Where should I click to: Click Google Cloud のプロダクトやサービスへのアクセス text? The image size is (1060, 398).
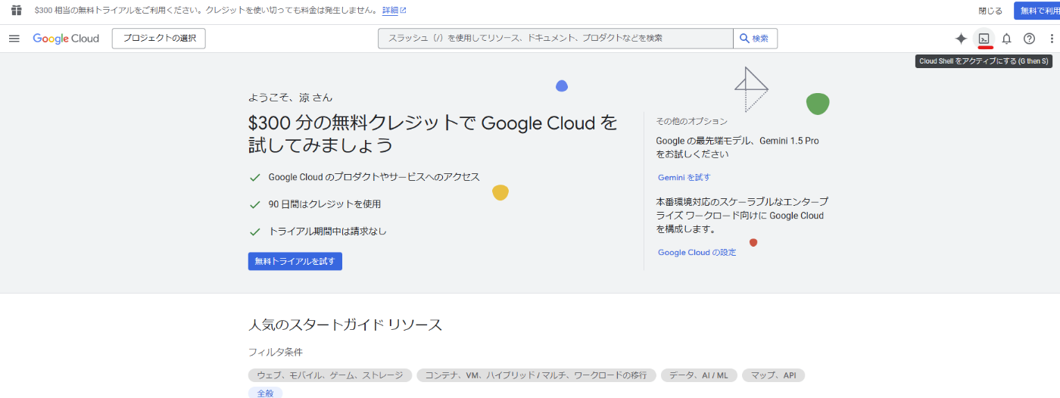point(374,177)
